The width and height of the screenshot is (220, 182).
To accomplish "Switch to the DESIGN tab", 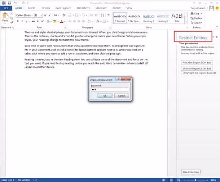I will point(46,8).
